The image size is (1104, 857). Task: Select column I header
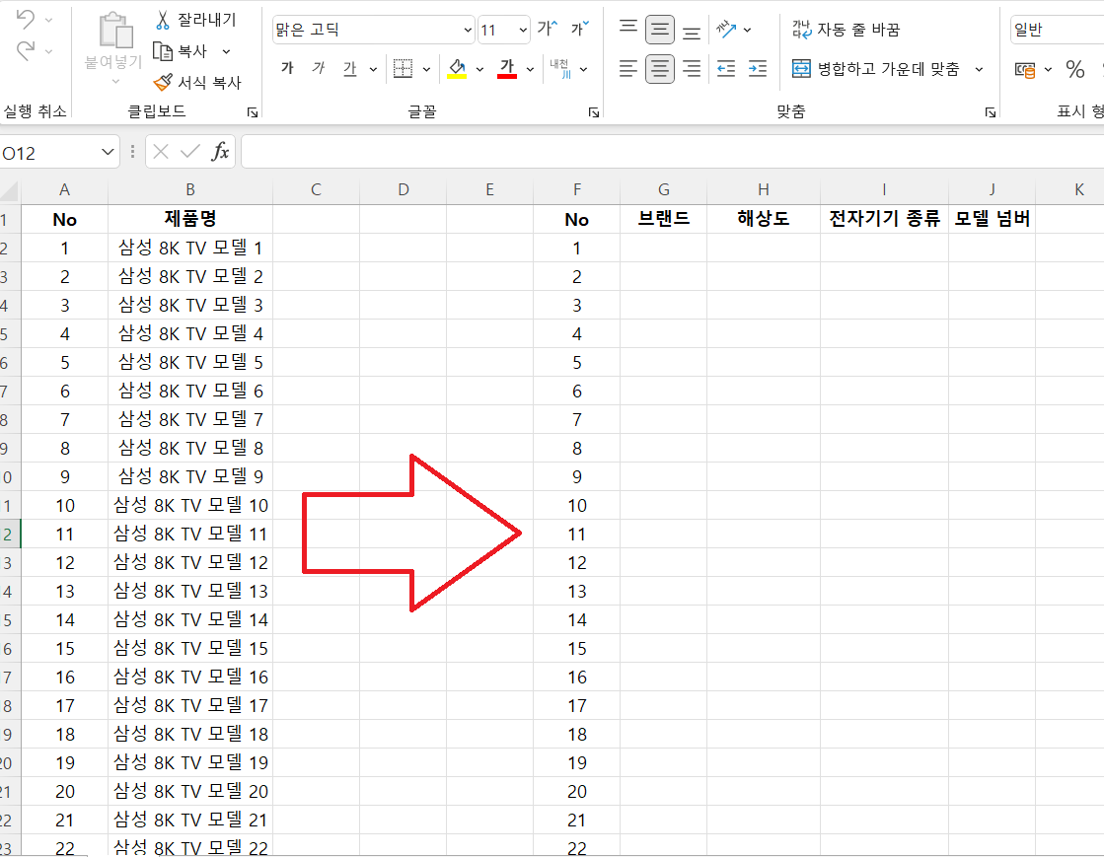tap(884, 189)
